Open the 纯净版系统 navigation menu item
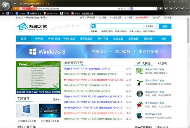This screenshot has height=128, width=190. (86, 38)
